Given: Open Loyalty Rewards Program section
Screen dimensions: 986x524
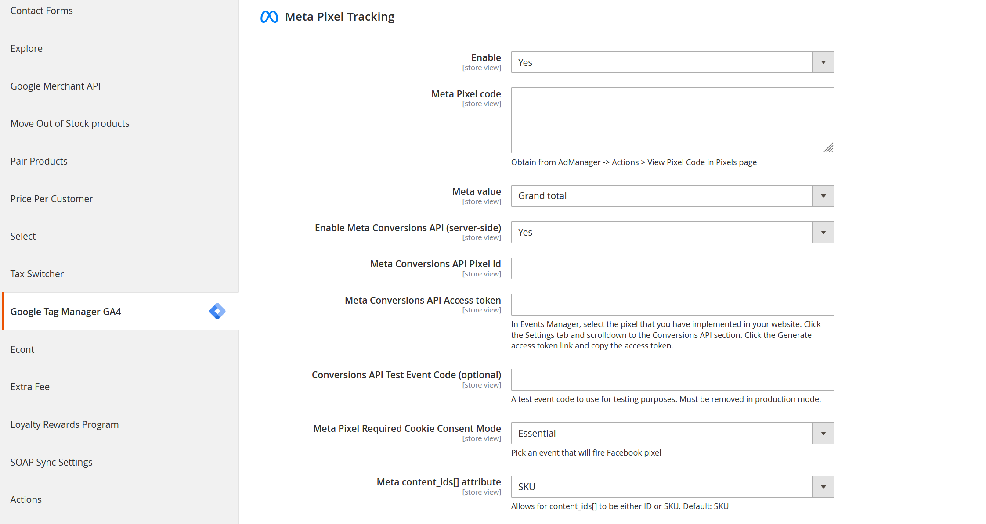Looking at the screenshot, I should 64,424.
